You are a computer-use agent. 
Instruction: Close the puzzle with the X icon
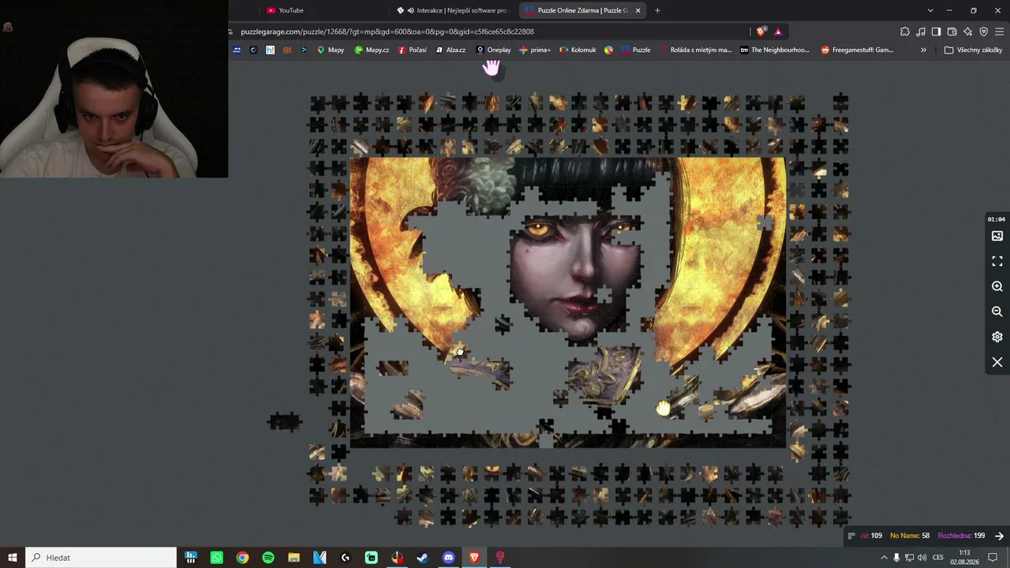pyautogui.click(x=997, y=362)
